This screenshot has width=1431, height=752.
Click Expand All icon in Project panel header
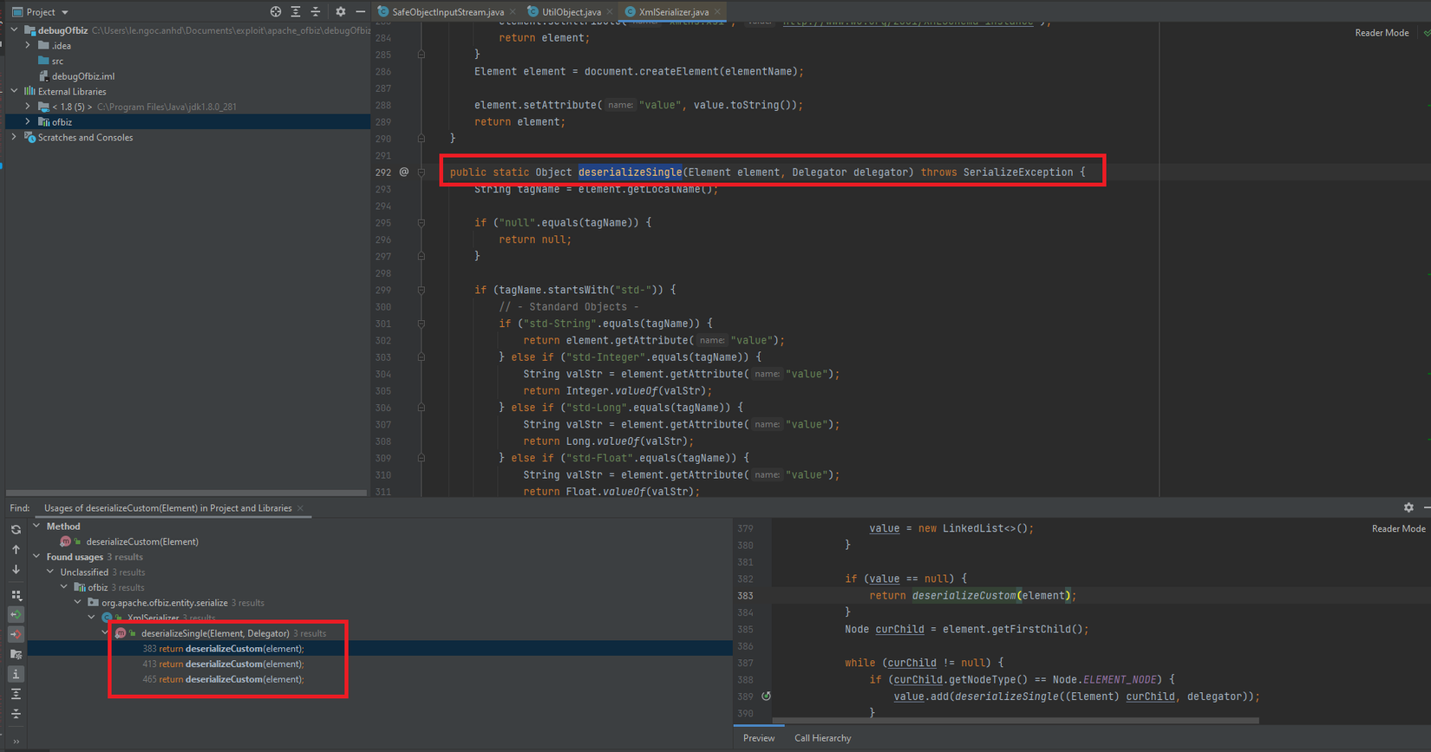(x=296, y=12)
